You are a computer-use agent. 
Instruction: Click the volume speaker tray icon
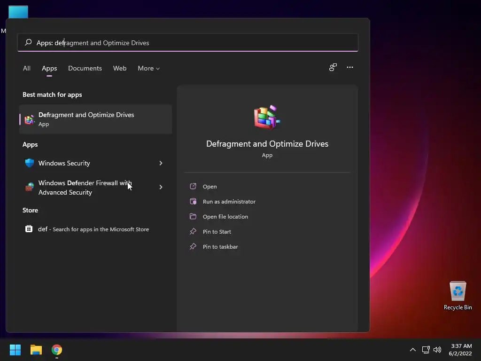tap(437, 350)
